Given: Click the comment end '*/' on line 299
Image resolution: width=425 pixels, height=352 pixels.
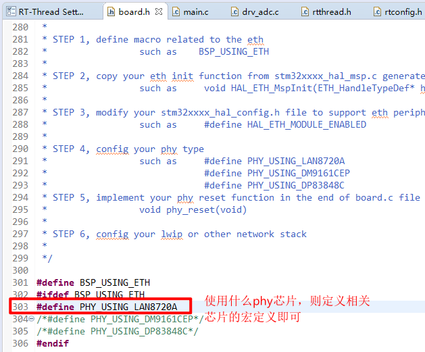Looking at the screenshot, I should (47, 258).
